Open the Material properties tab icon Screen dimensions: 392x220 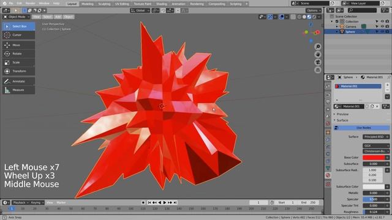[x=328, y=175]
